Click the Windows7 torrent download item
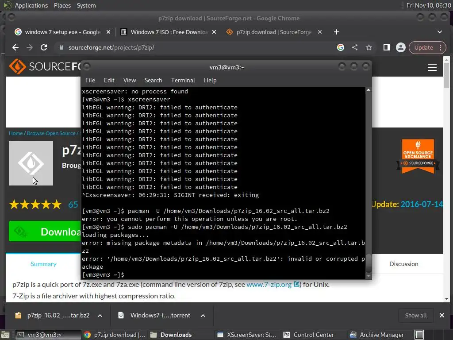Screen dimensions: 453x340 pyautogui.click(x=156, y=315)
